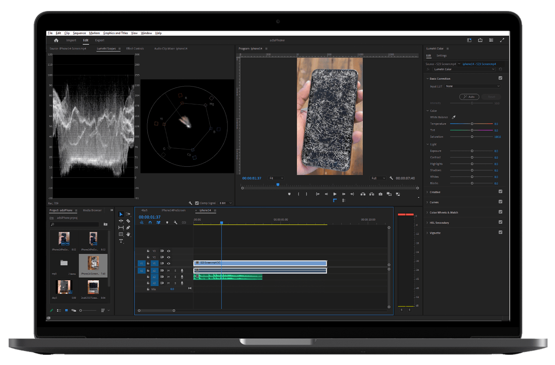Image resolution: width=555 pixels, height=365 pixels.
Task: Lock the V2 track
Action: (148, 257)
